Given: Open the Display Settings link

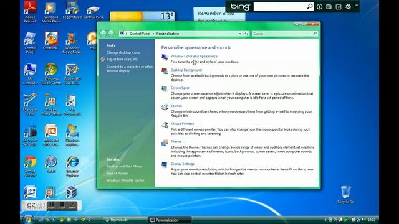Looking at the screenshot, I should 183,164.
